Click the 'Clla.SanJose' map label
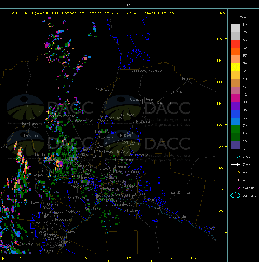Image resolution: width=259 pixels, height=262 pixels. click(x=141, y=99)
